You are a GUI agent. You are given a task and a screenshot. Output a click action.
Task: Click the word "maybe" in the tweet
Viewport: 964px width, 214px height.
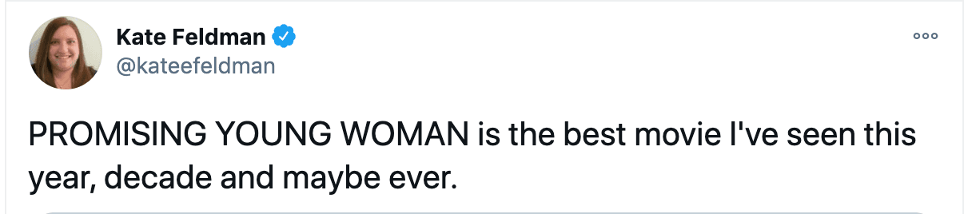[x=332, y=178]
